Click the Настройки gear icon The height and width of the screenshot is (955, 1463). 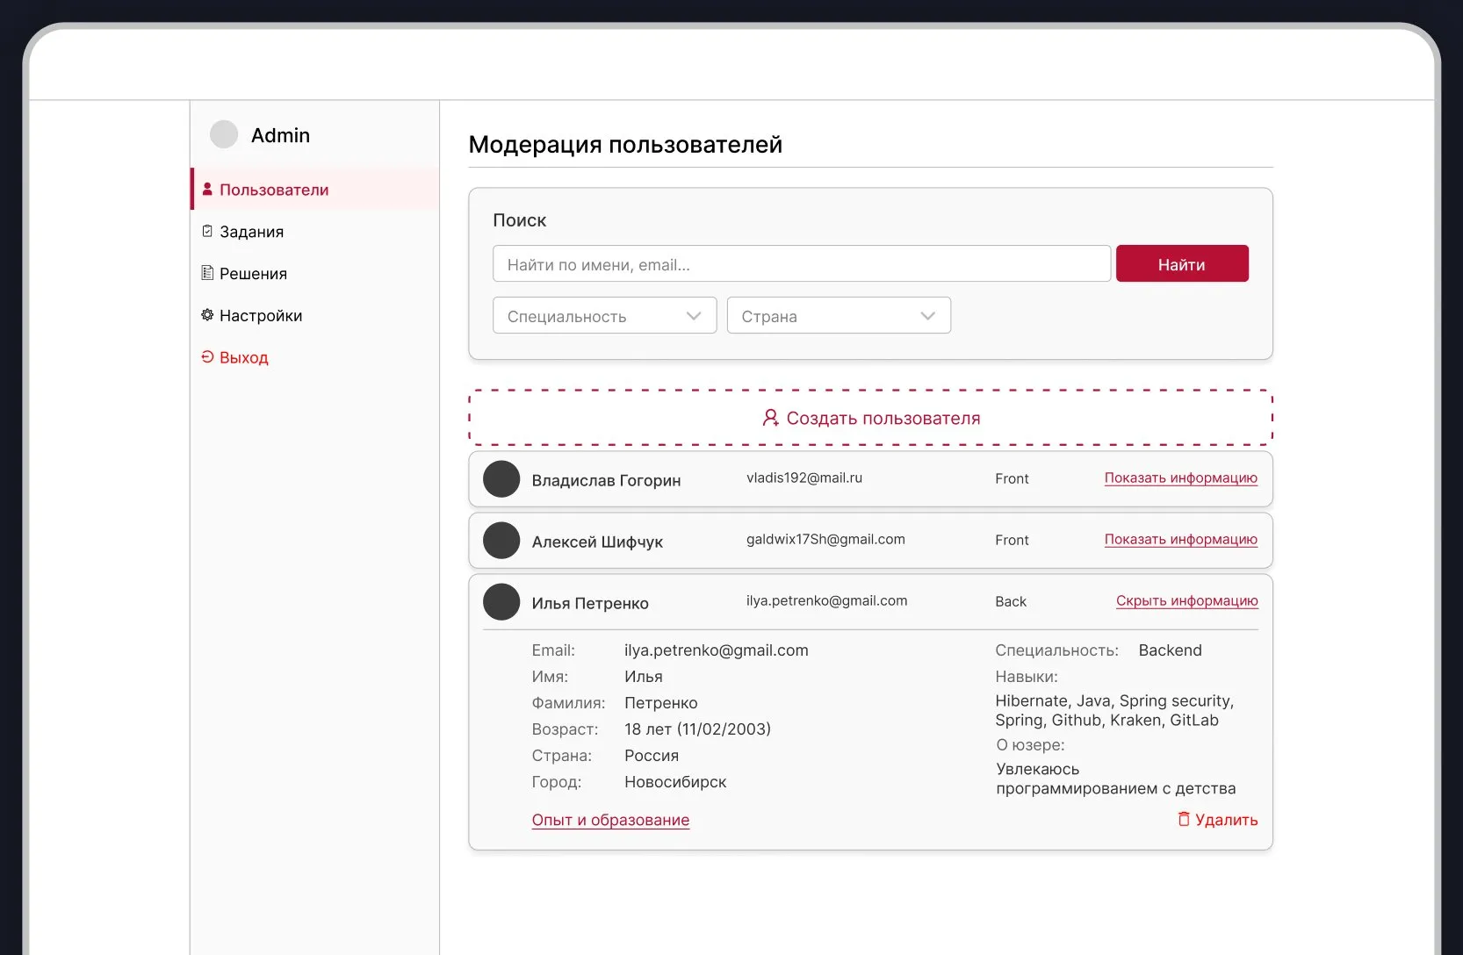tap(207, 315)
